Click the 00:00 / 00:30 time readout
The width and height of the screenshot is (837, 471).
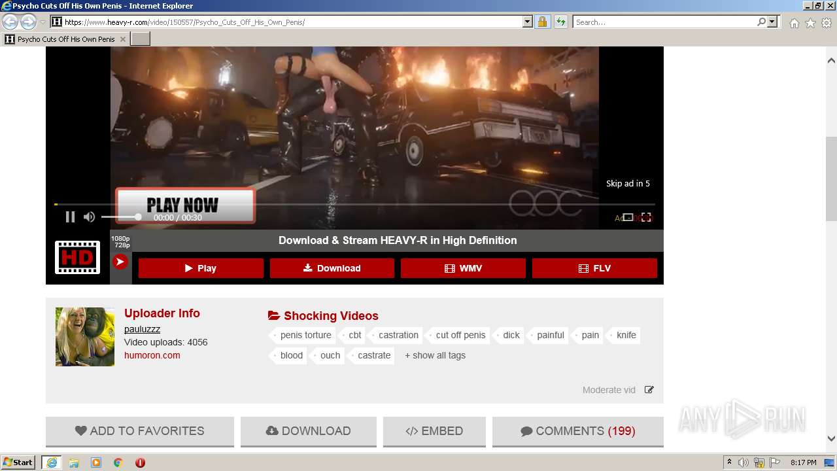click(x=178, y=218)
